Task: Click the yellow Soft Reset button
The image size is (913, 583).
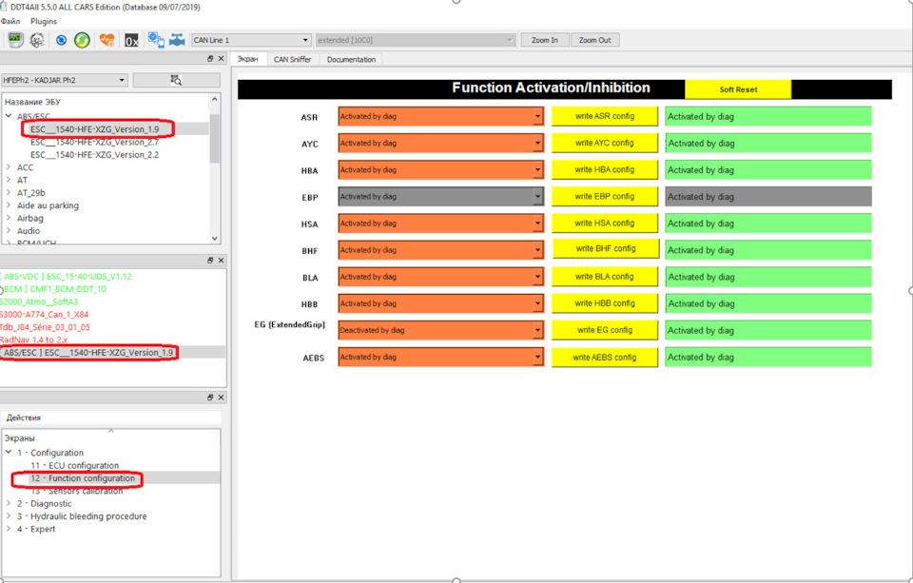Action: pyautogui.click(x=738, y=89)
